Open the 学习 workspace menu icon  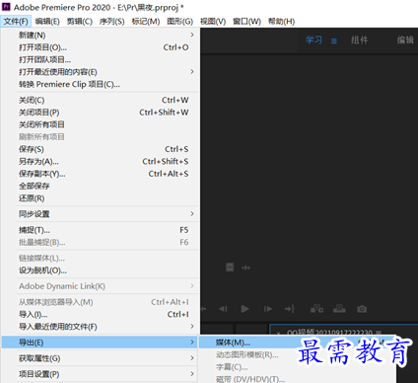pyautogui.click(x=334, y=41)
